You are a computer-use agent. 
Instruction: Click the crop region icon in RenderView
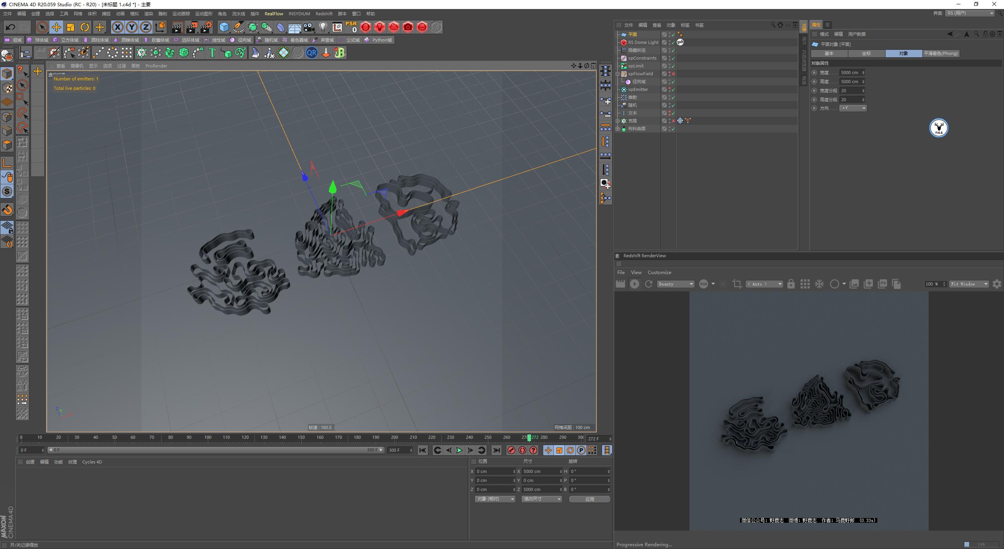click(737, 284)
